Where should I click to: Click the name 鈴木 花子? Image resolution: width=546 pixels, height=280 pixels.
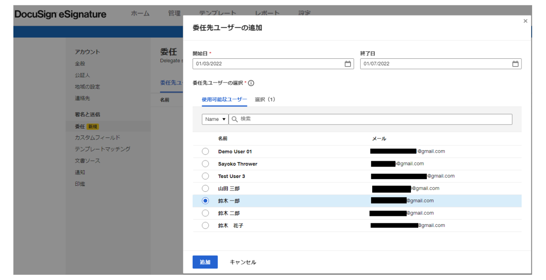(x=231, y=225)
